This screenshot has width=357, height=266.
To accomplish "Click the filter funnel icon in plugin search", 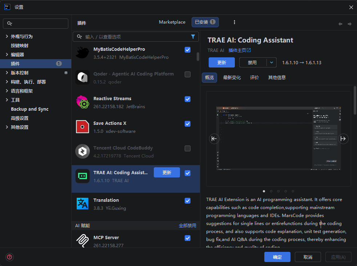I will click(193, 37).
